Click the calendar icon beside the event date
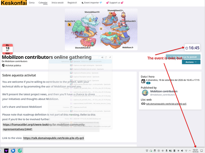205x153 pixels. click(x=143, y=81)
